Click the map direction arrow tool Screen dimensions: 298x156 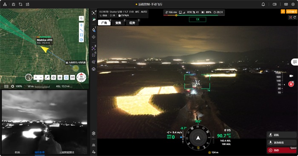(x=47, y=77)
